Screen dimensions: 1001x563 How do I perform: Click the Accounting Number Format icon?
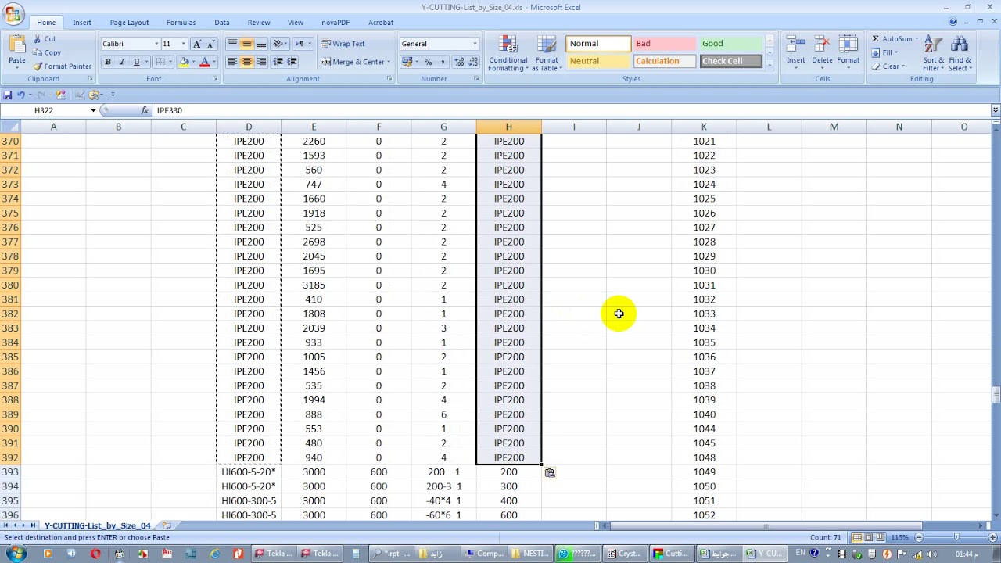coord(407,62)
